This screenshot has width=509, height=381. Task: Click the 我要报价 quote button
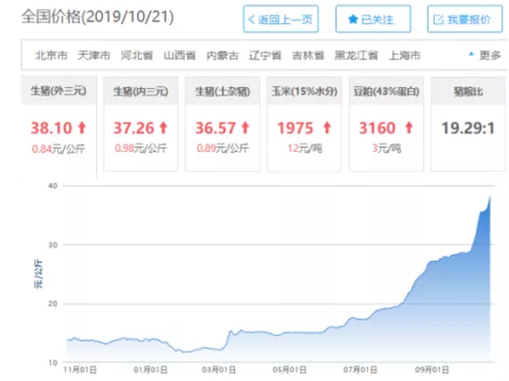click(x=465, y=18)
